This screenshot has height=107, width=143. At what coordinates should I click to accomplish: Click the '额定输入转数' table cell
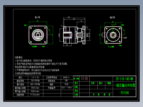[x=21, y=88]
